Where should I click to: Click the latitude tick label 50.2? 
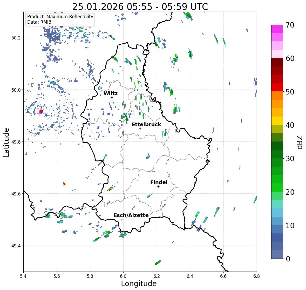point(16,38)
